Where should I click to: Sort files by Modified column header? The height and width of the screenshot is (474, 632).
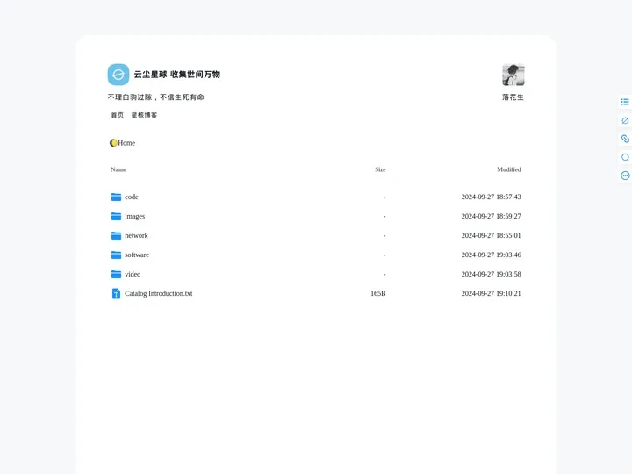pyautogui.click(x=508, y=169)
